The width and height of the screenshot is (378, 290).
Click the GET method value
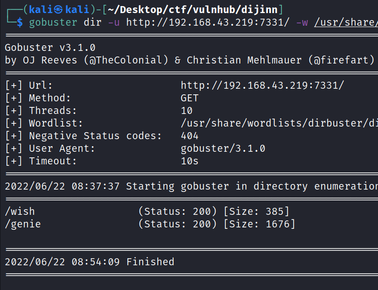coord(189,98)
